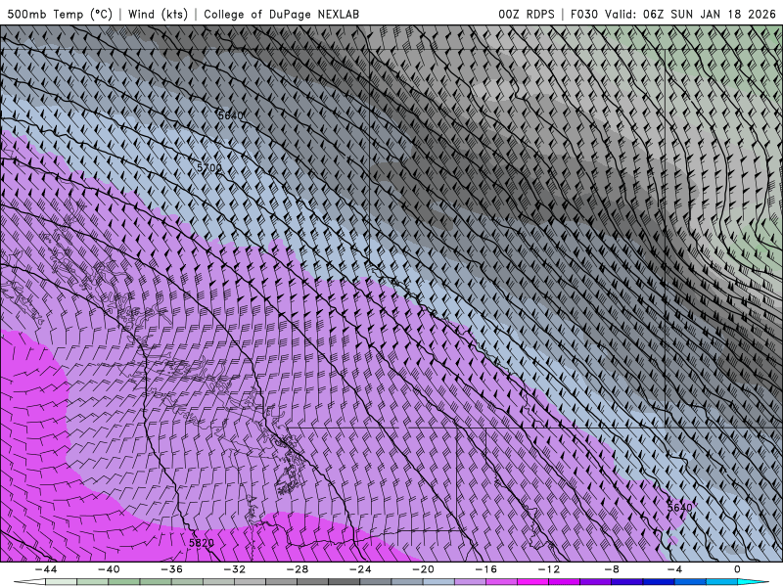Select the -16 colorbar scale label
The height and width of the screenshot is (587, 783).
(x=486, y=569)
